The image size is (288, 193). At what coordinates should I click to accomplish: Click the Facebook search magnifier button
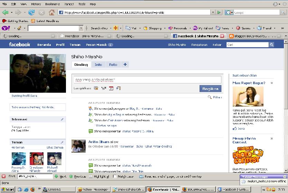coord(271,44)
